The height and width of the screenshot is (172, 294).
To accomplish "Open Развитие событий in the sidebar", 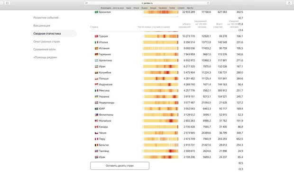I will (x=46, y=17).
